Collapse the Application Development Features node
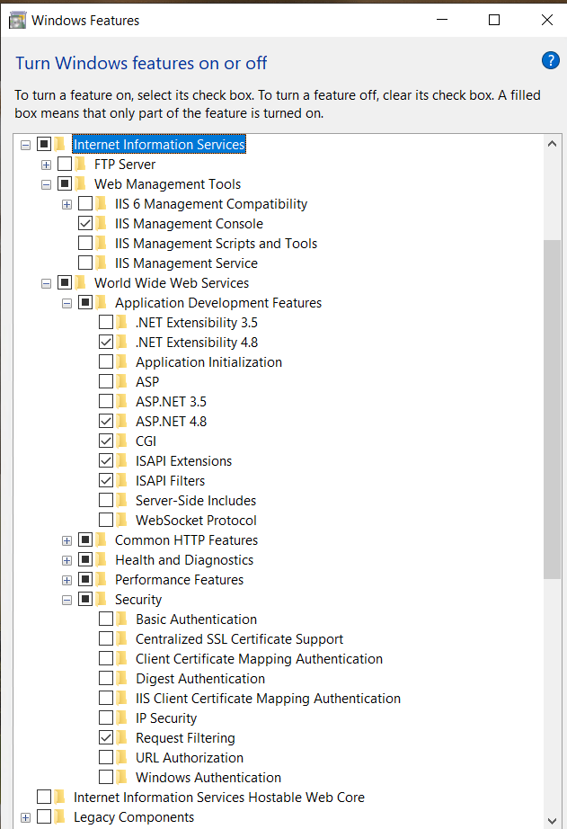The height and width of the screenshot is (829, 567). [66, 303]
